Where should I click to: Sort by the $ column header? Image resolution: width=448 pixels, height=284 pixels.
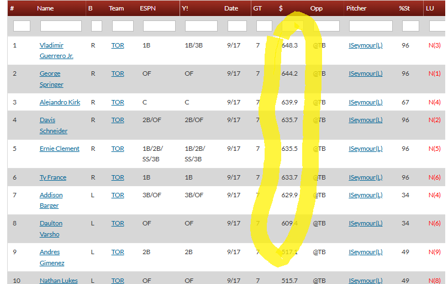pos(281,8)
